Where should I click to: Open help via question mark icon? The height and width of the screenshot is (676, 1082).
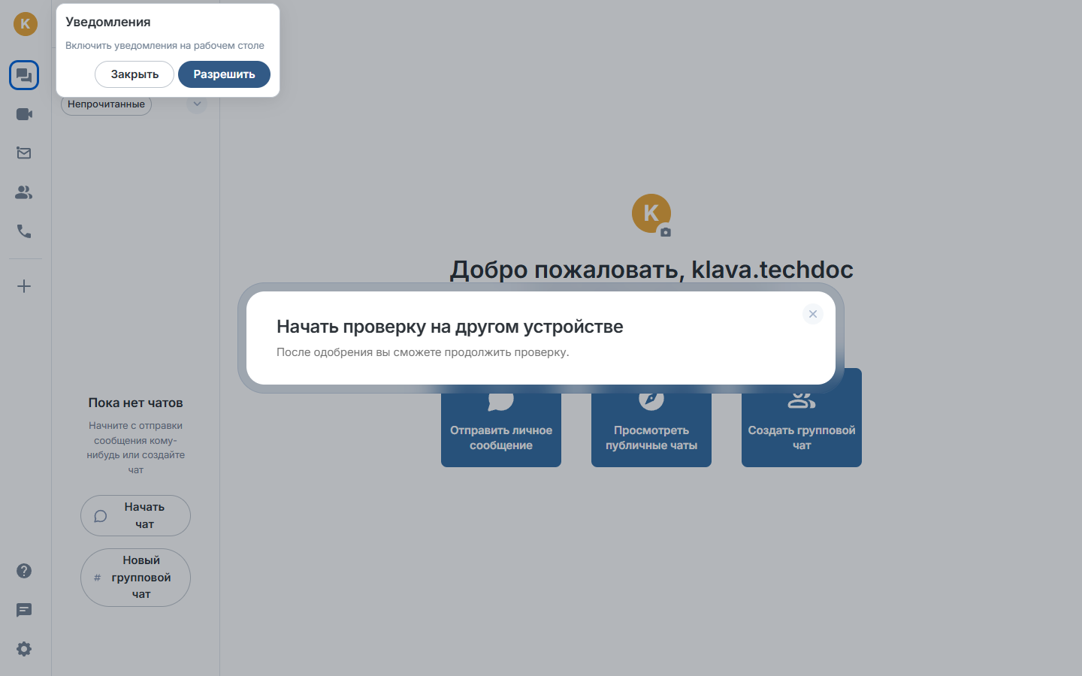coord(24,571)
